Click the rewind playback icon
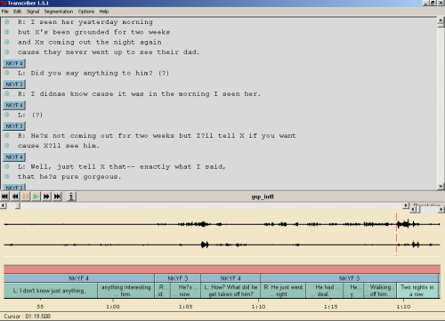The width and height of the screenshot is (445, 321). tap(15, 197)
